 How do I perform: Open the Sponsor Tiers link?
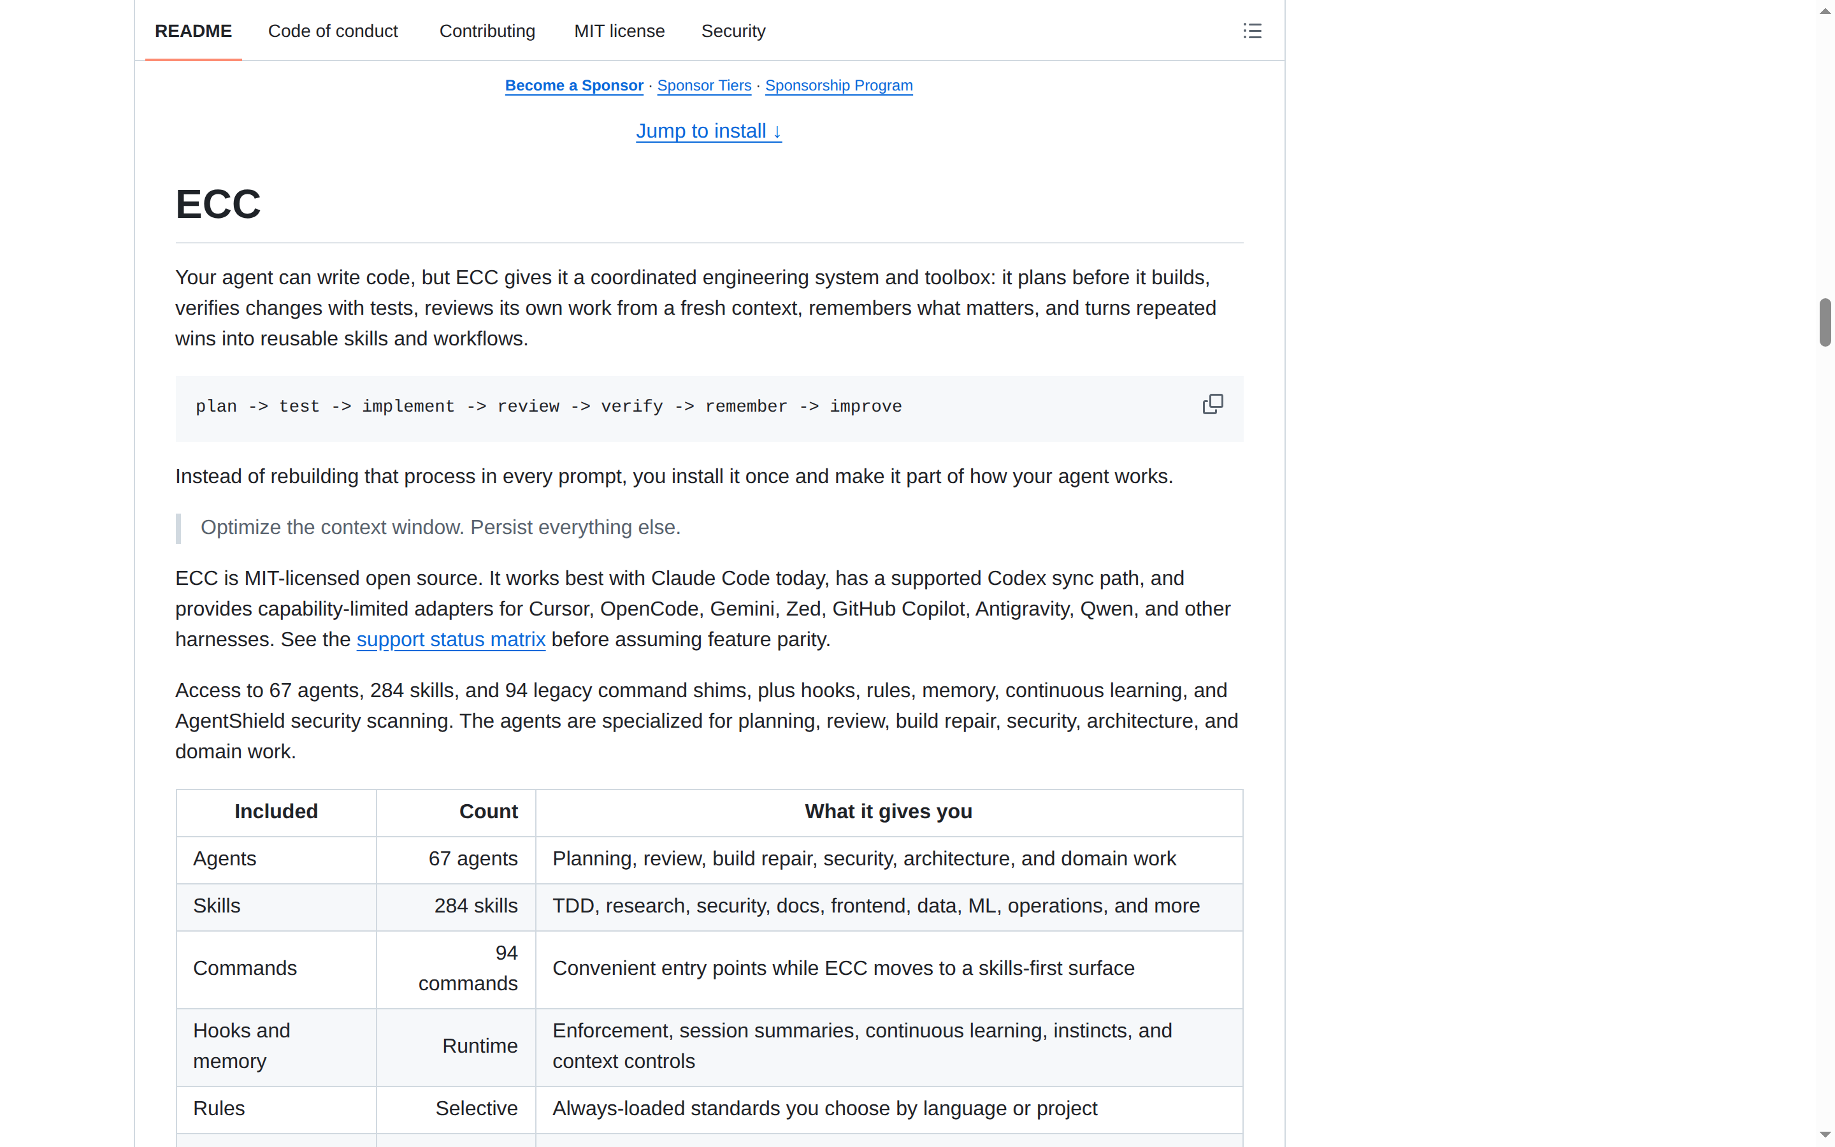(703, 86)
